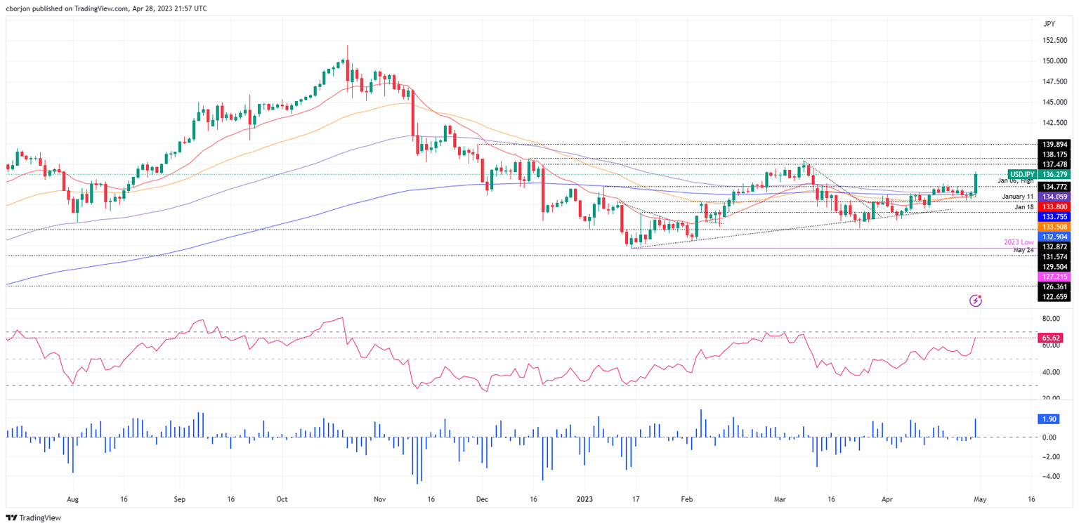Click the "January 11" level annotation

pyautogui.click(x=1018, y=197)
